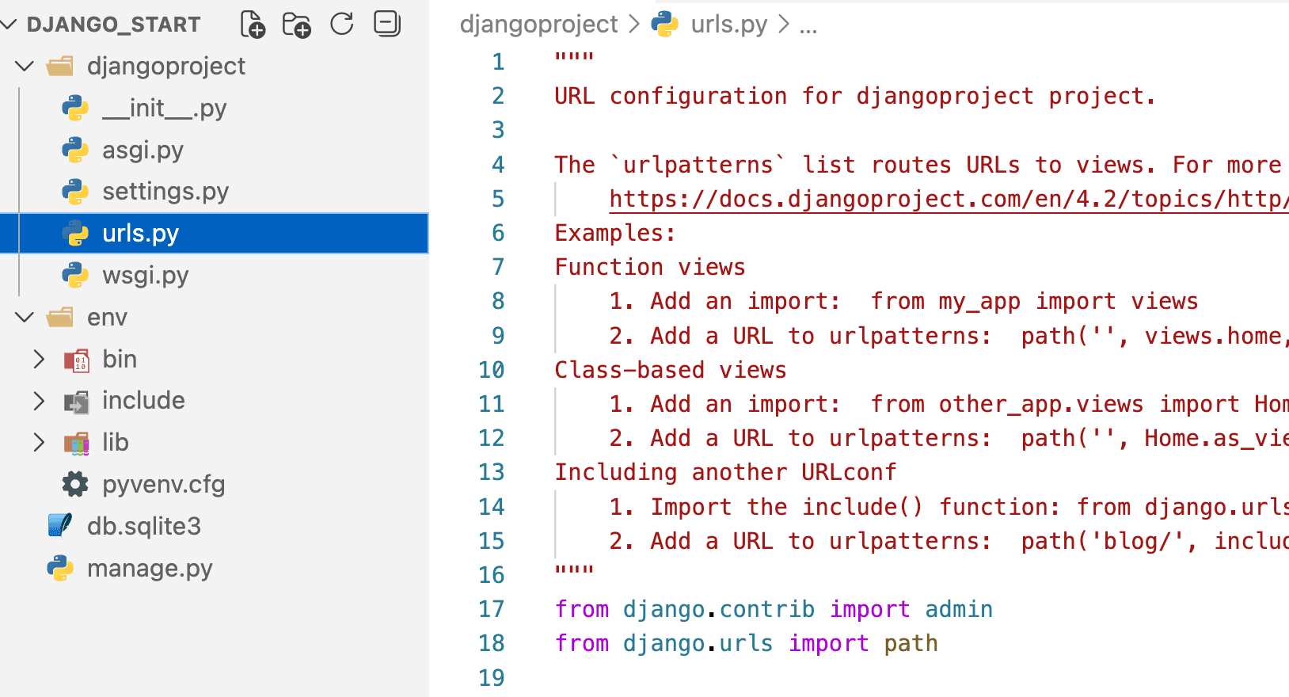Screen dimensions: 1289x697
Task: Click the New File icon in explorer header
Action: 253,25
